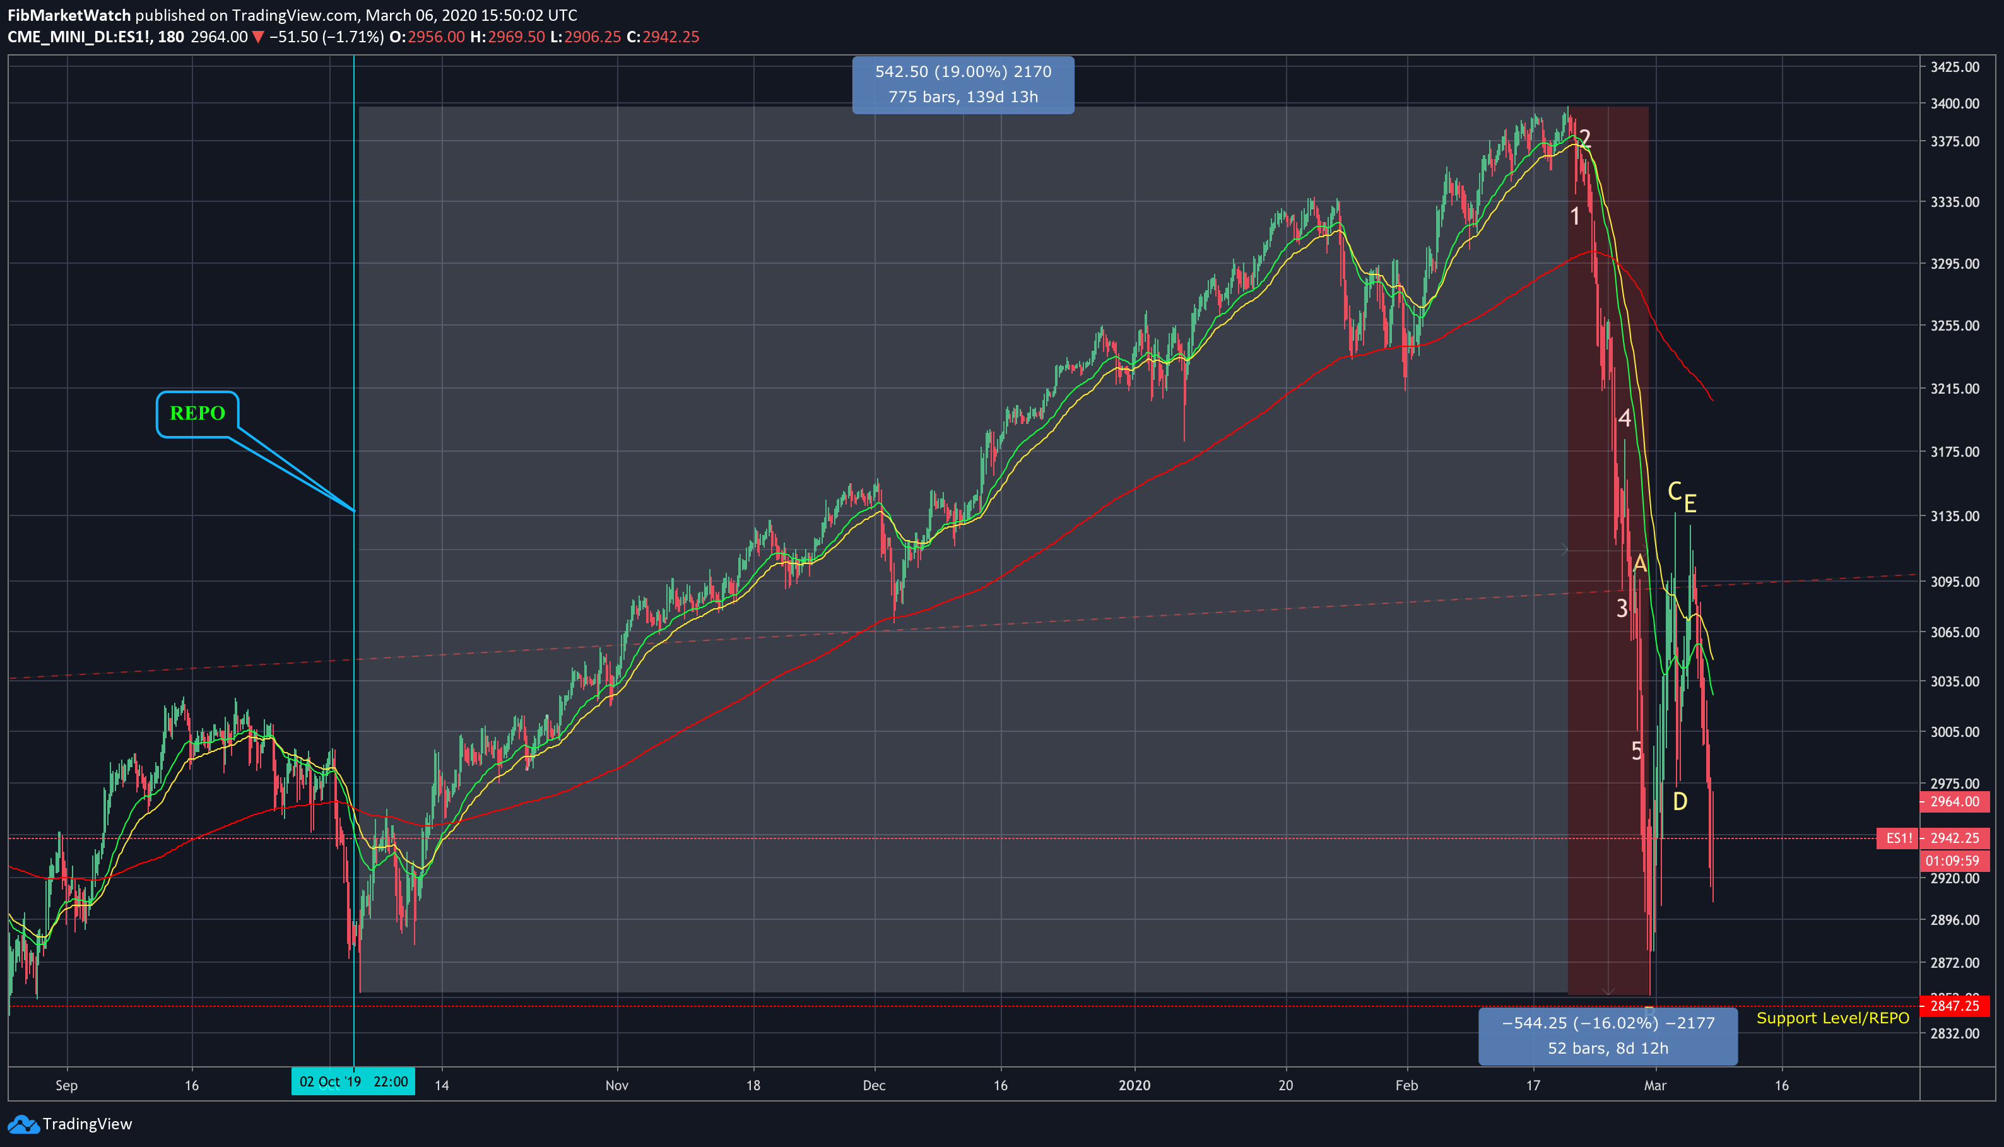
Task: Click the ES1! 2942.25 price label
Action: coord(1933,838)
